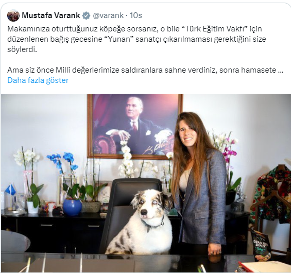Click the white orchid on left
Image resolution: width=291 pixels, height=273 pixels.
26,157
